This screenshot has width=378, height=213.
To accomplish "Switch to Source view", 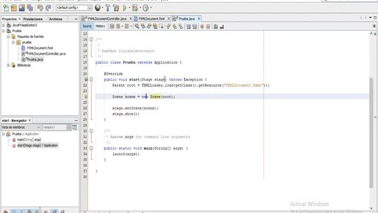I will tap(87, 26).
